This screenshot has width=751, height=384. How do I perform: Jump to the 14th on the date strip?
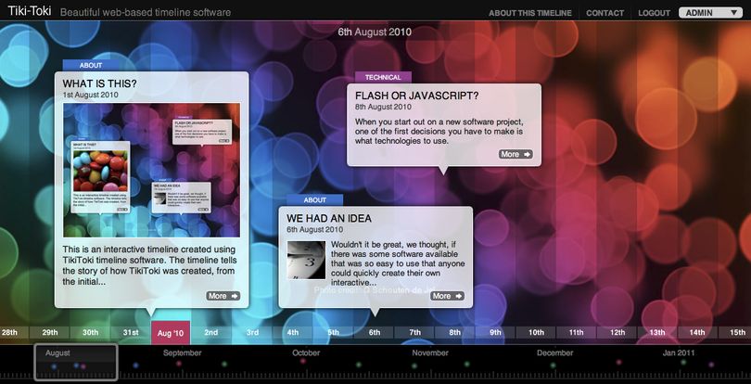click(x=697, y=333)
